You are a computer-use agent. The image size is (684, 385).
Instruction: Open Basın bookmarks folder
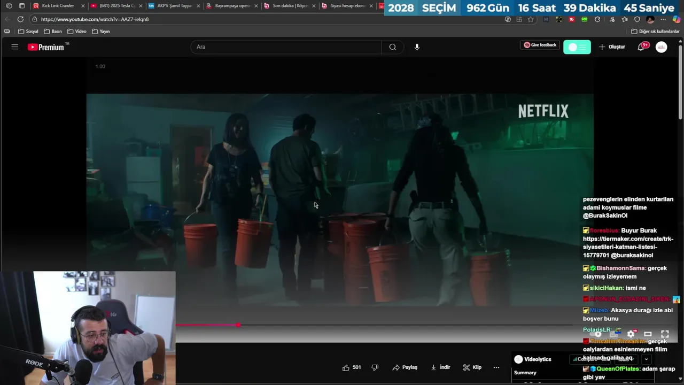pos(53,32)
